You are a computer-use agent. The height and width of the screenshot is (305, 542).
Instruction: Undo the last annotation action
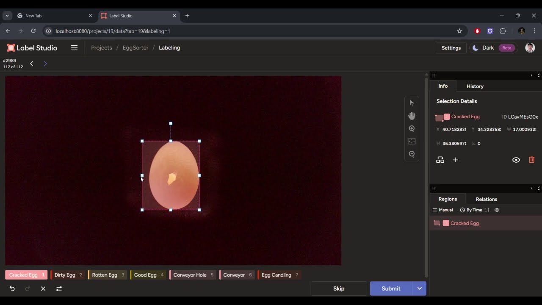pyautogui.click(x=12, y=288)
